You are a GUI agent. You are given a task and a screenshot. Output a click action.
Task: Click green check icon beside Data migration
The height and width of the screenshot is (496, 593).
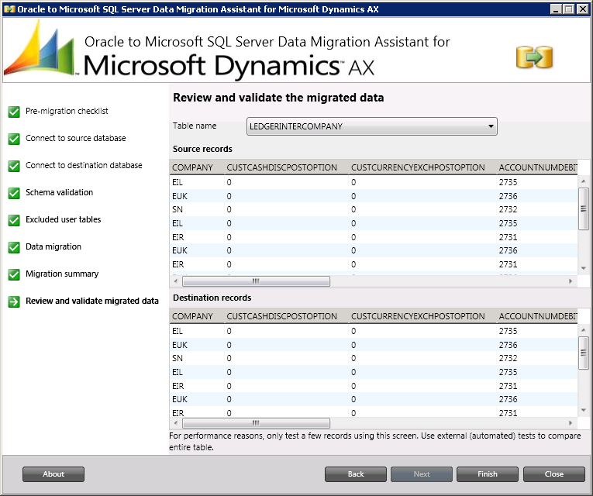[14, 247]
